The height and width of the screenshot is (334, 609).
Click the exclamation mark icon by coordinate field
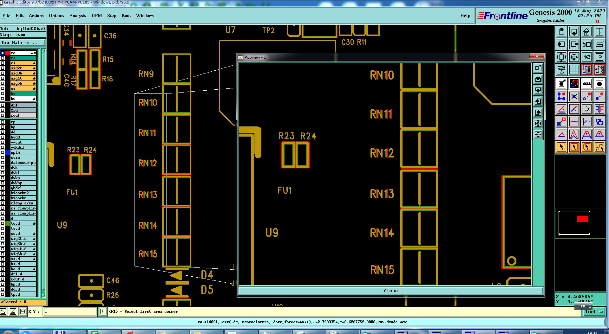click(103, 312)
